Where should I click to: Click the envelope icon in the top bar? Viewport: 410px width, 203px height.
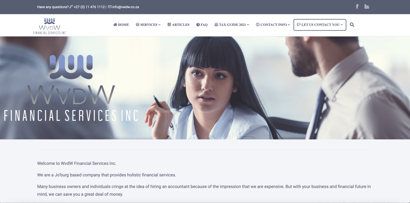coord(110,7)
